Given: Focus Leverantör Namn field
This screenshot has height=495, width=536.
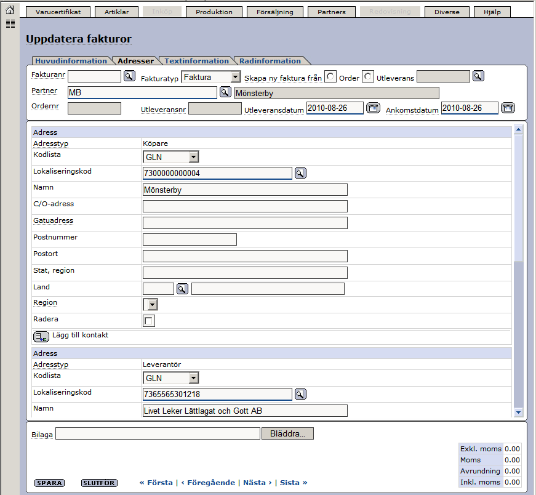Looking at the screenshot, I should tap(245, 411).
